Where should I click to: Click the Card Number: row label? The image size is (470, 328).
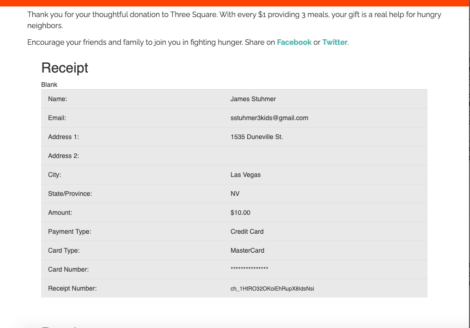68,269
